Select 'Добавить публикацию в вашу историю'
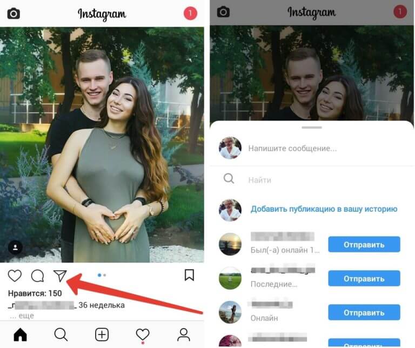 point(324,209)
